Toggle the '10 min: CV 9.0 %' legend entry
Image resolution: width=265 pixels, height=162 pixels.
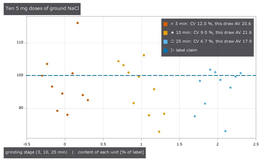pyautogui.click(x=208, y=33)
